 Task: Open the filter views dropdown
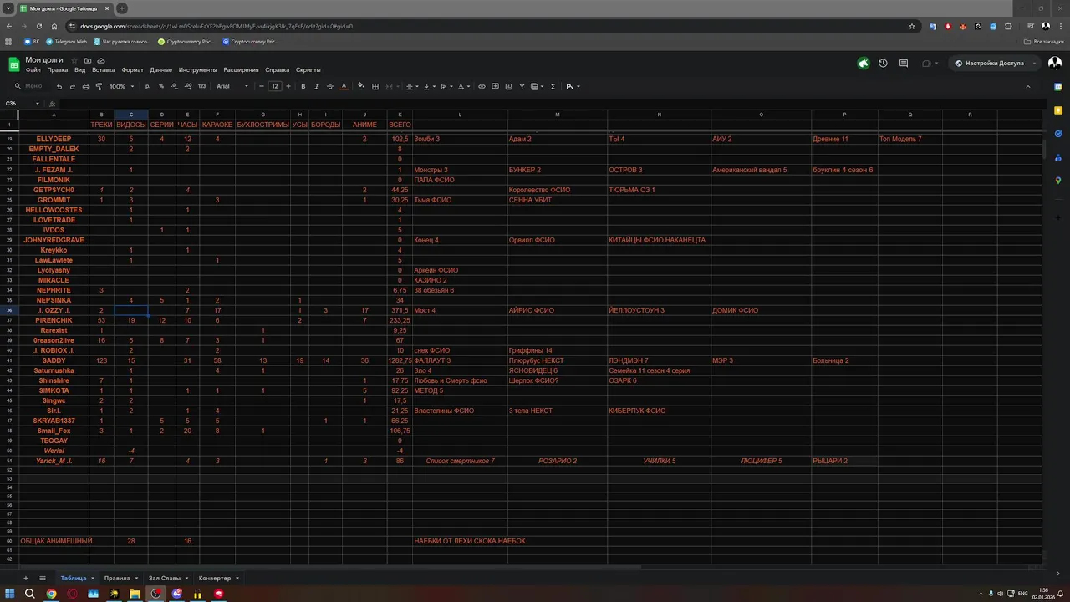(x=538, y=86)
